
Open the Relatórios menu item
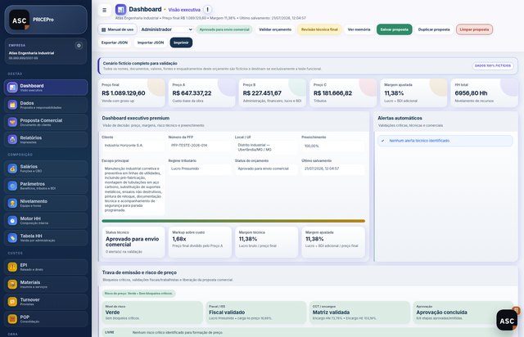click(x=46, y=140)
